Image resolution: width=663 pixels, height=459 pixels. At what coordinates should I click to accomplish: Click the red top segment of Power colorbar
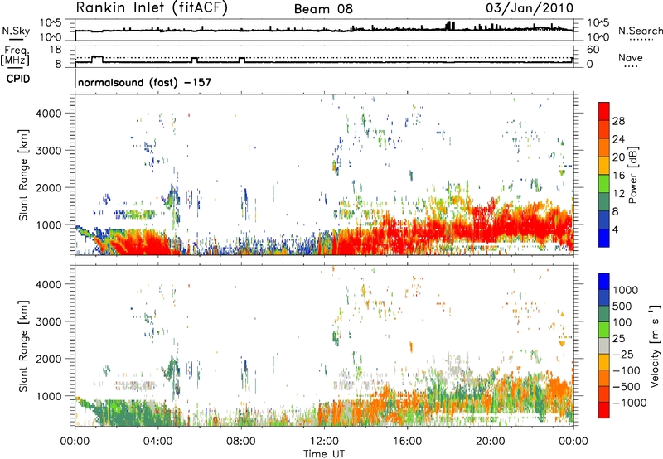click(x=604, y=111)
